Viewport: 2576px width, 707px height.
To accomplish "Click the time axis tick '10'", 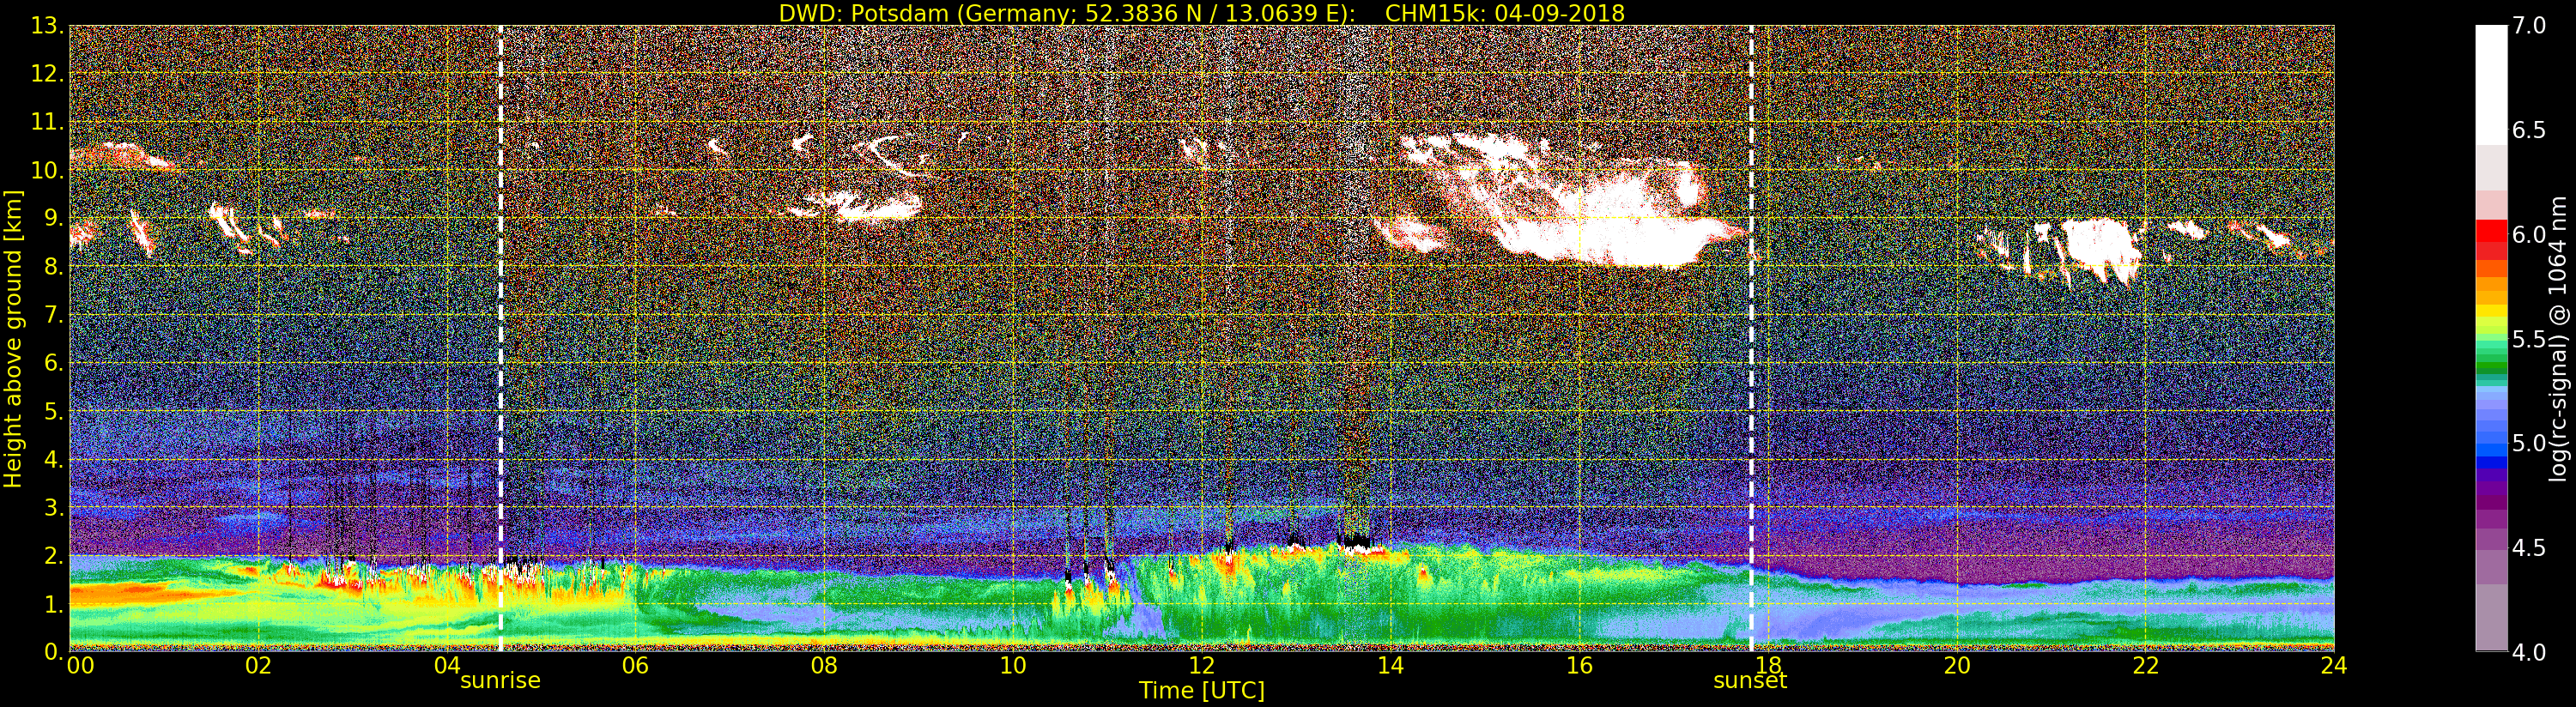I will click(1013, 666).
